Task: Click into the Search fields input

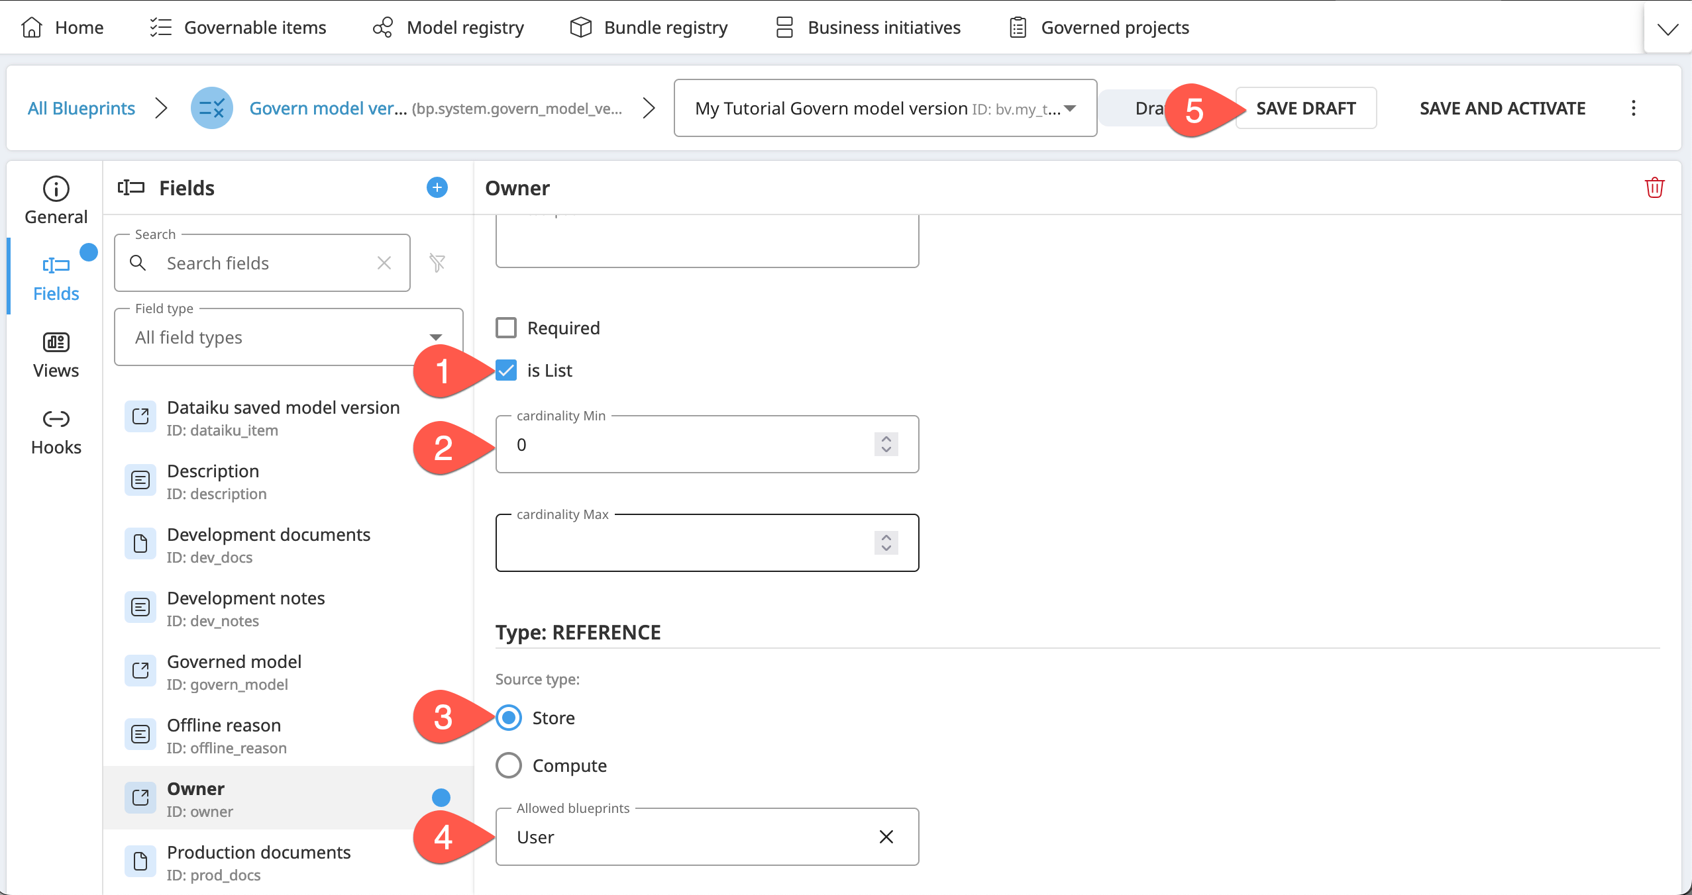Action: (x=262, y=263)
